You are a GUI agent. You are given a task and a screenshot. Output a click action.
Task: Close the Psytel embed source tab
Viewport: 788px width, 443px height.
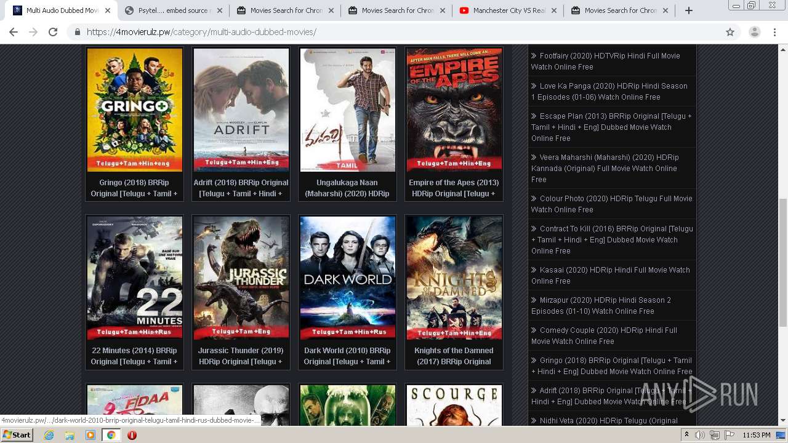(219, 10)
